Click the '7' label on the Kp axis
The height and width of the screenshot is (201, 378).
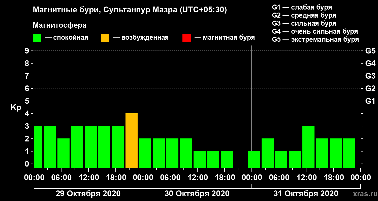click(27, 76)
